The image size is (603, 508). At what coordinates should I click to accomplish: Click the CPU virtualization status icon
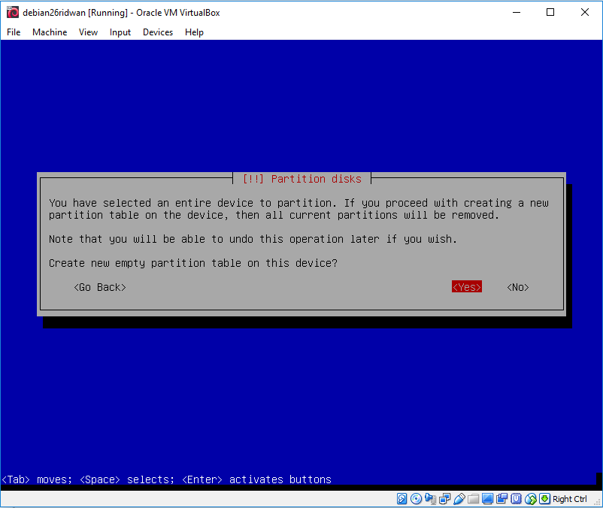516,499
